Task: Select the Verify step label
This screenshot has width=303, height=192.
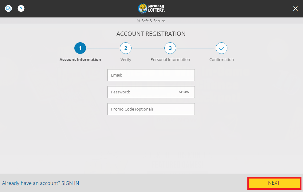Action: [125, 59]
